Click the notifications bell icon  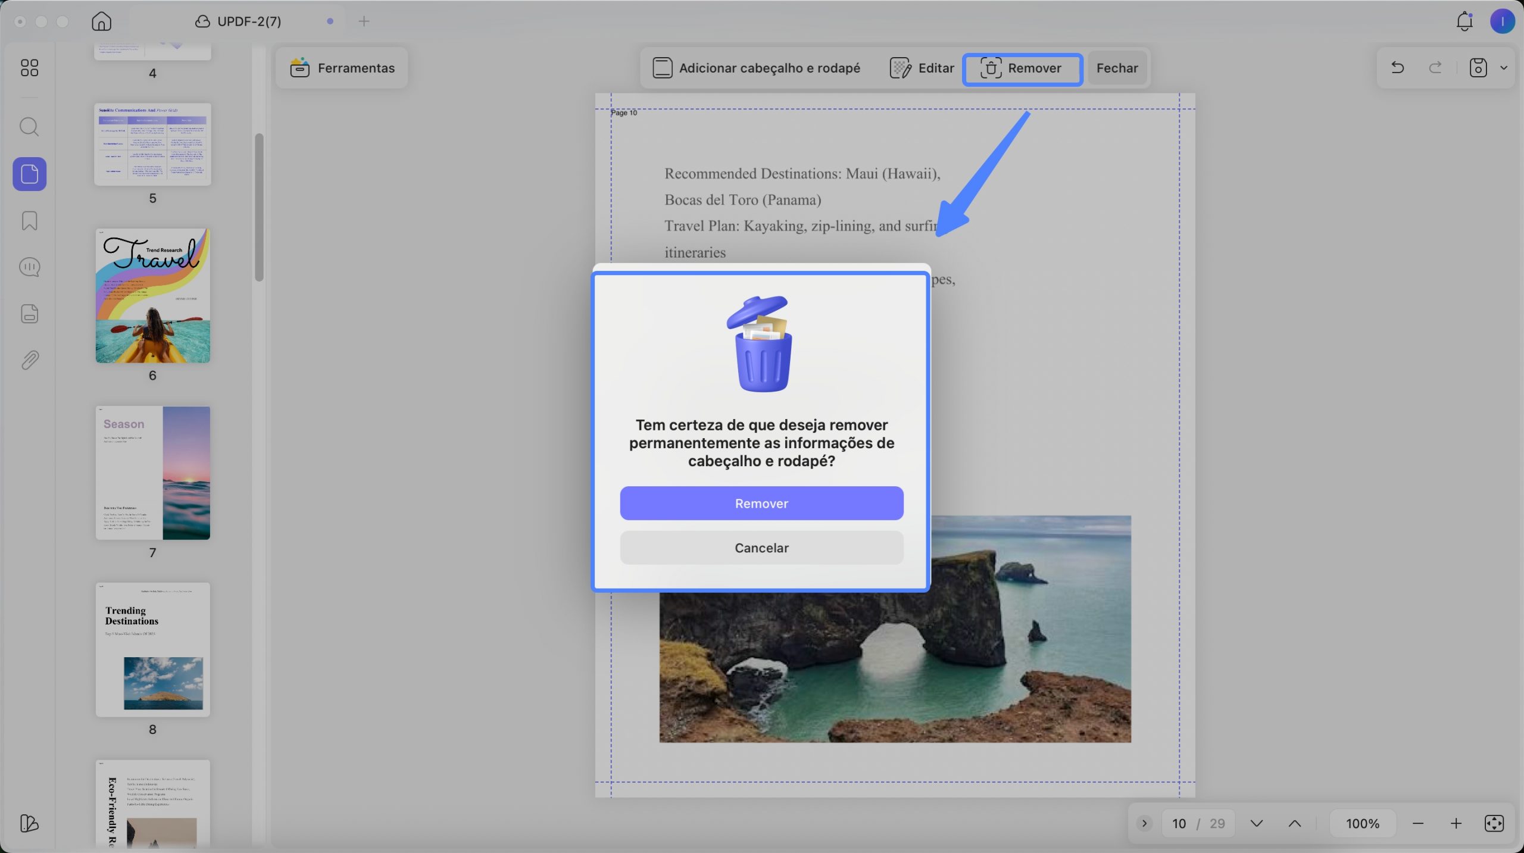point(1464,21)
